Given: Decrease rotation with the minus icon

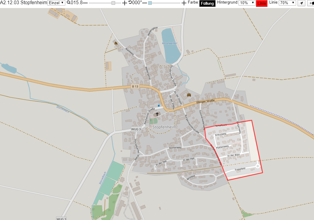Looking at the screenshot, I should pyautogui.click(x=145, y=3).
